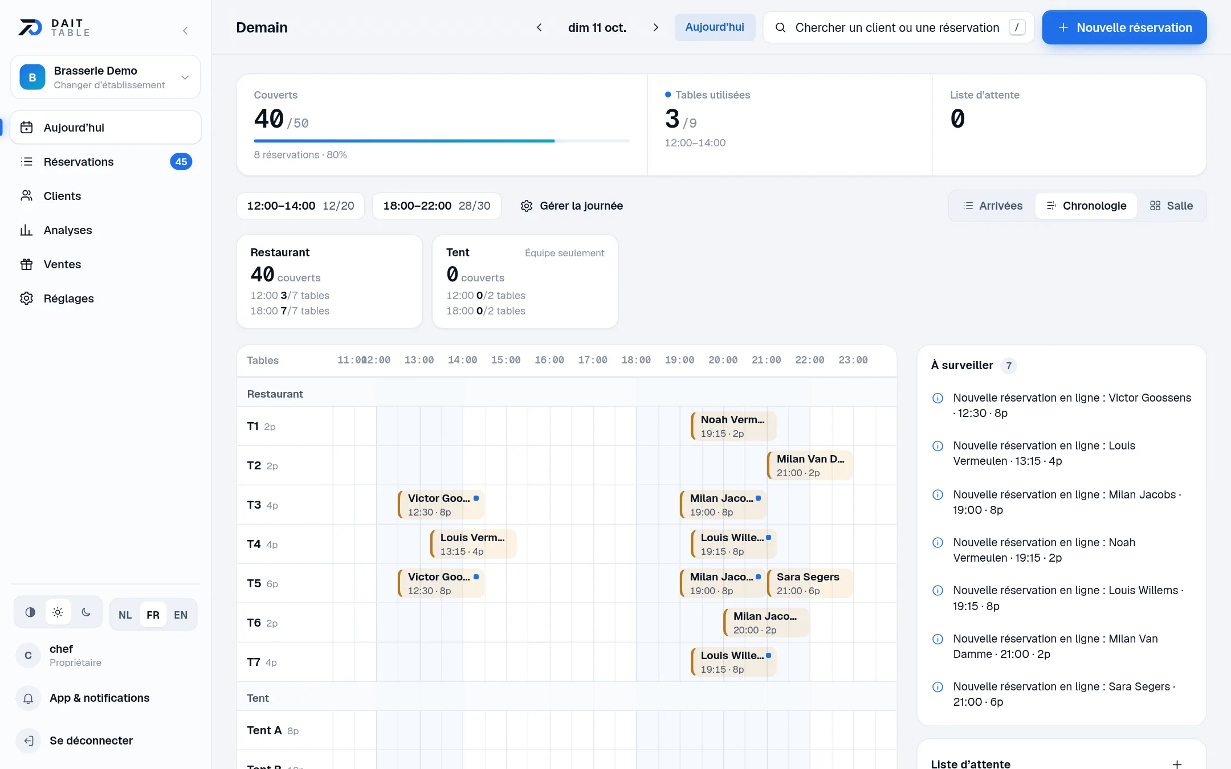Open App & notifications bell icon

point(28,698)
